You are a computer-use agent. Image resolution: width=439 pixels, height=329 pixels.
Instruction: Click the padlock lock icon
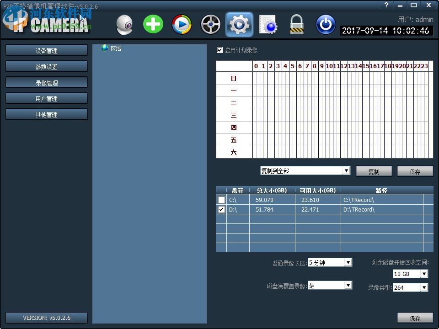(296, 25)
